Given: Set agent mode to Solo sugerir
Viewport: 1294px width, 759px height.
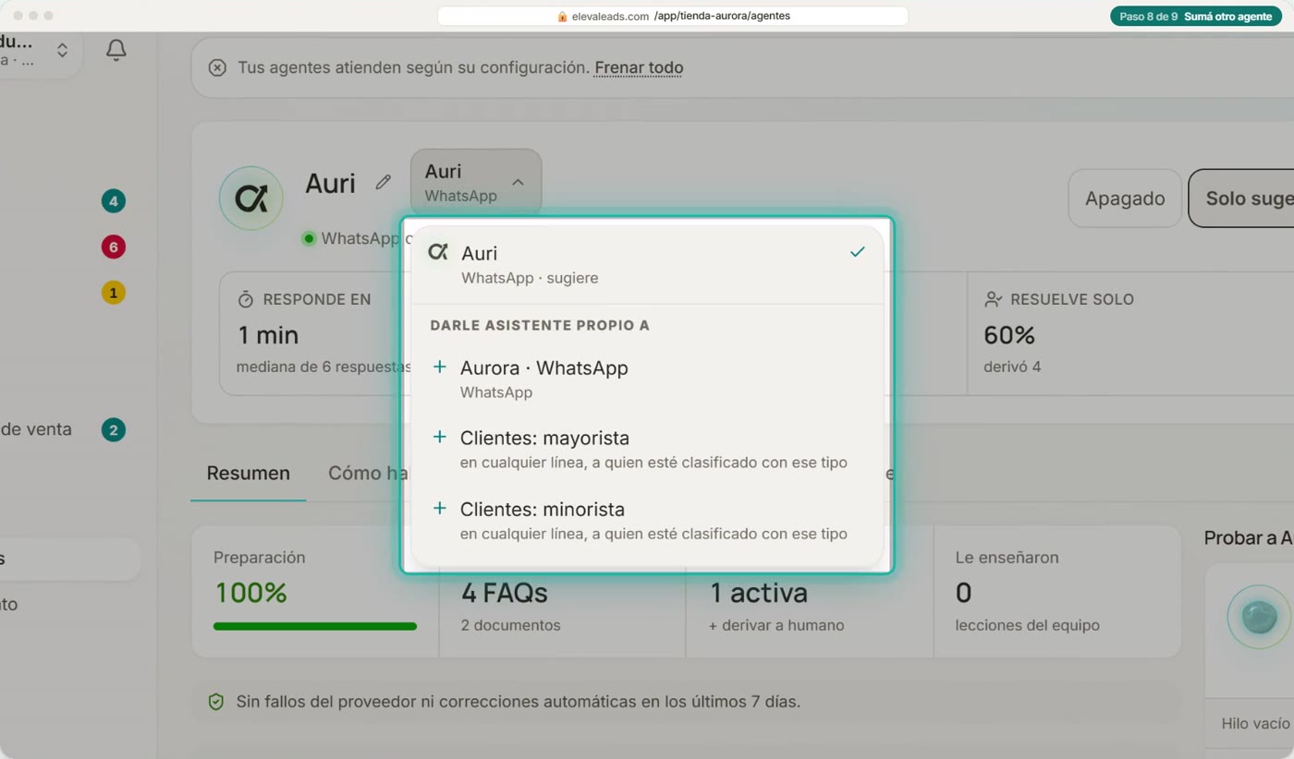Looking at the screenshot, I should pyautogui.click(x=1241, y=199).
